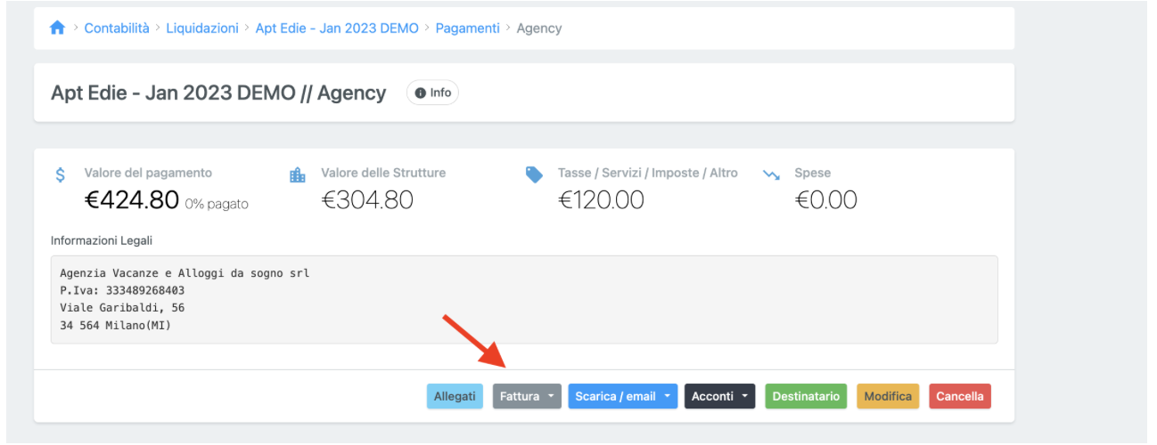Image resolution: width=1157 pixels, height=445 pixels.
Task: Click the Agency breadcrumb item
Action: (x=539, y=28)
